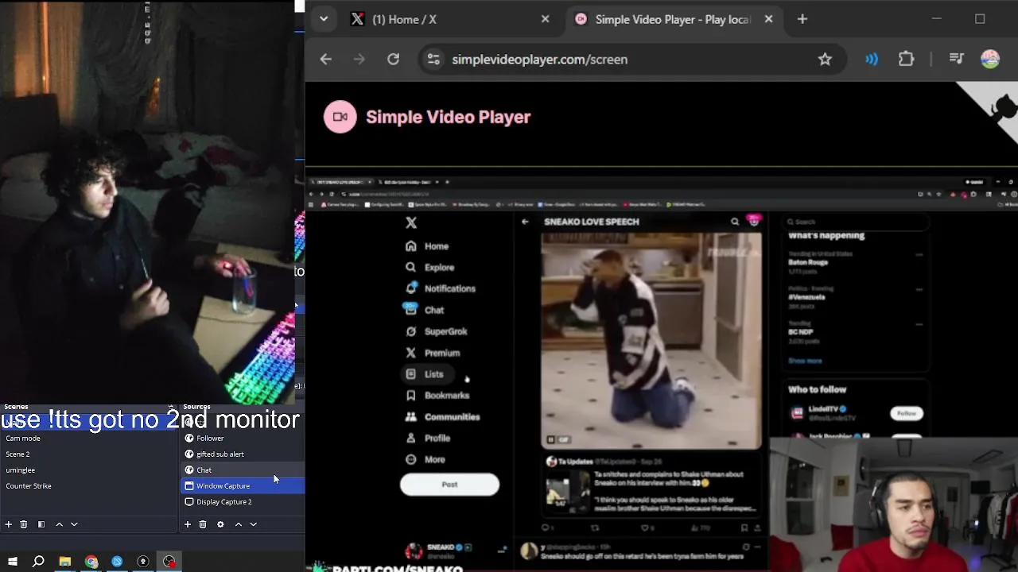Screen dimensions: 1018x572
Task: Close the Home / X tab
Action: click(x=545, y=19)
